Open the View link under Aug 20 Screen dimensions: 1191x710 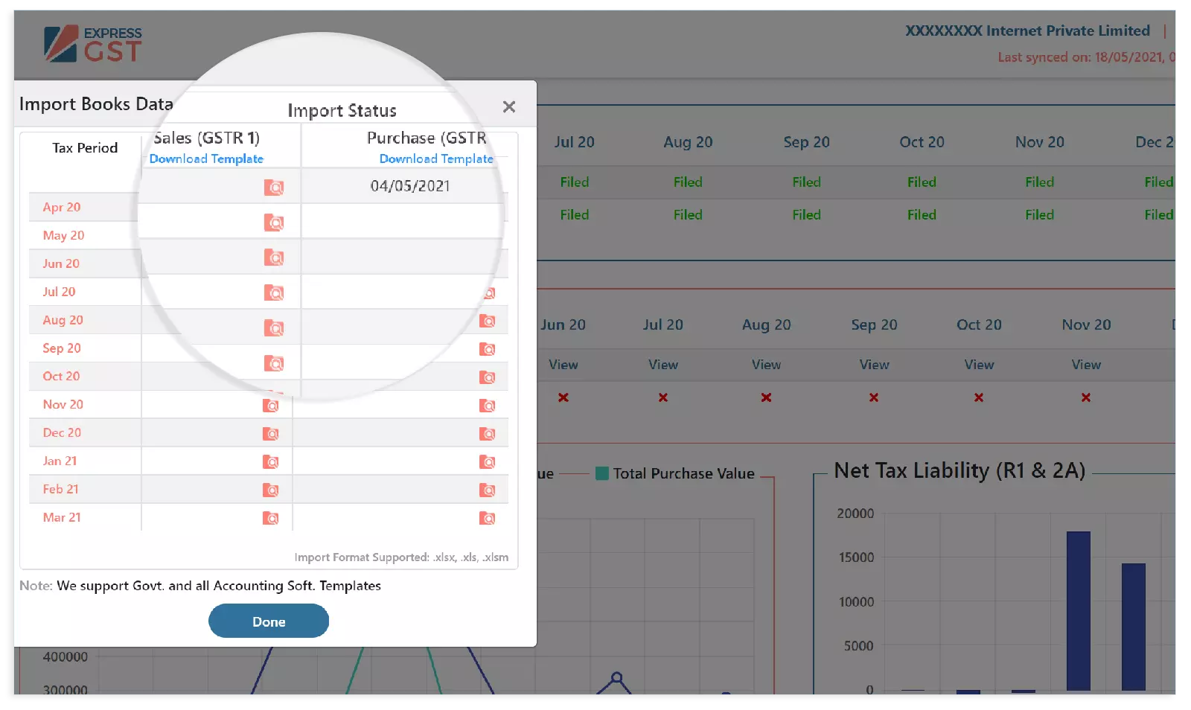[766, 365]
